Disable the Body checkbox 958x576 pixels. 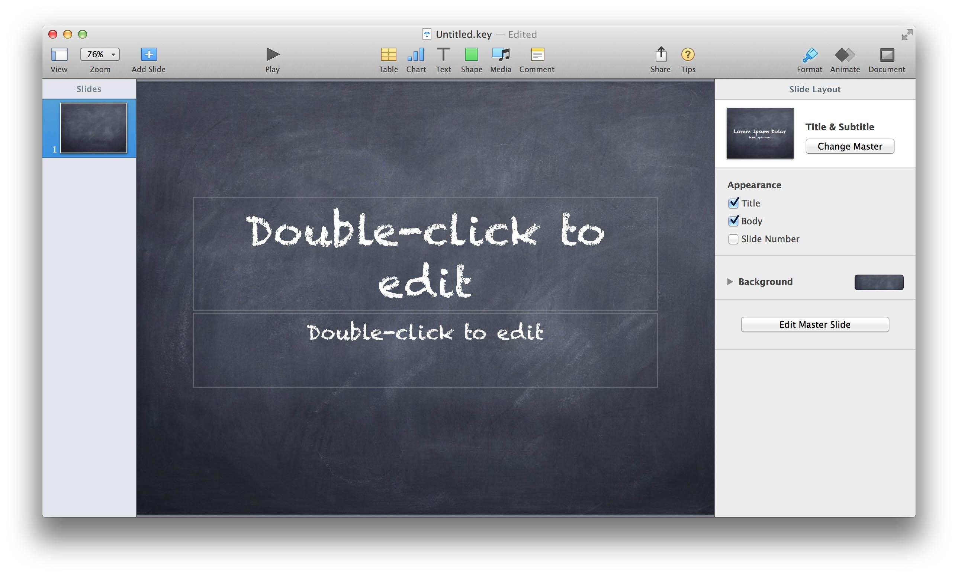coord(733,221)
